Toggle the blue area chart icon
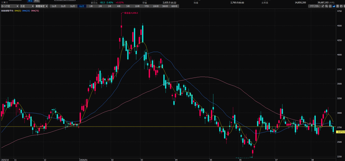The image size is (345, 161). click(334, 6)
